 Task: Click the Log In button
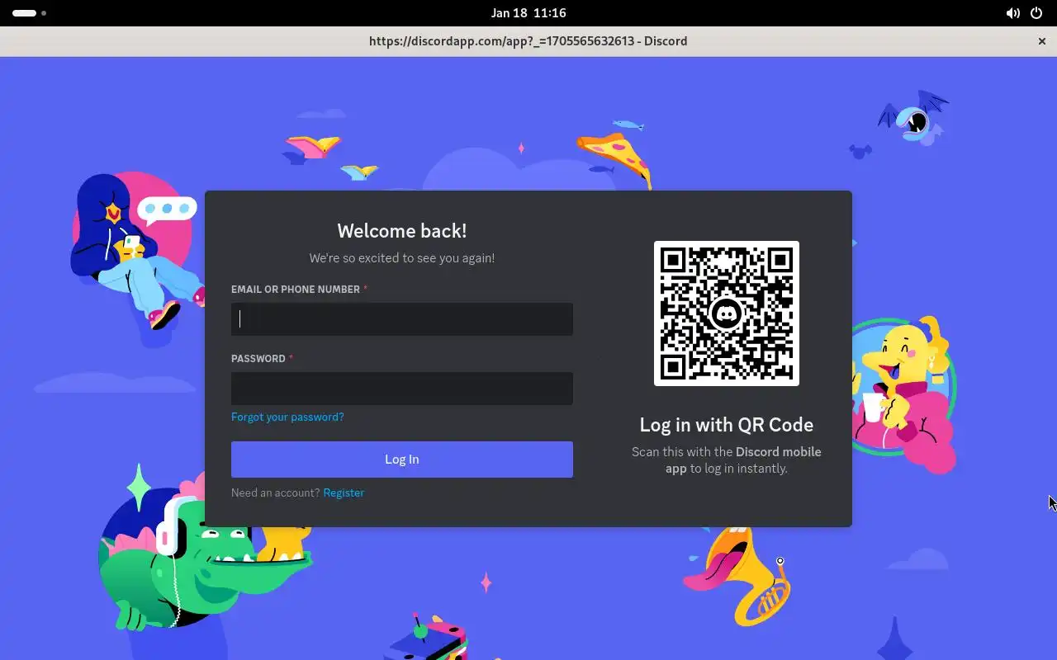pos(402,460)
